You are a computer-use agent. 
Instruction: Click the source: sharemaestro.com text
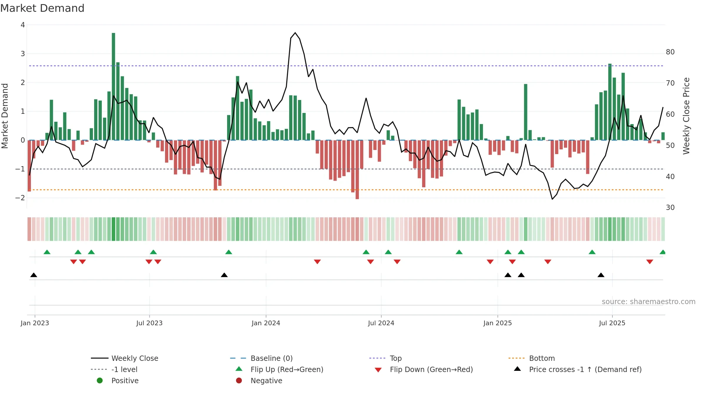pyautogui.click(x=649, y=302)
